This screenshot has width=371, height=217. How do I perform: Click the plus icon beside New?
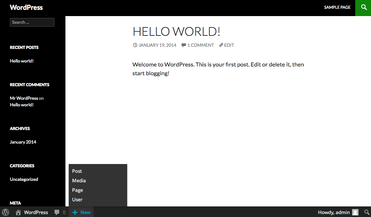(x=75, y=212)
